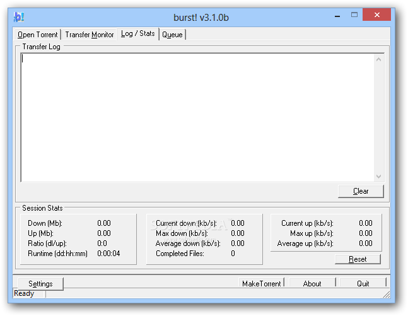
Task: Click the Ratio (dl/up): label
Action: coord(47,243)
